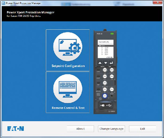Close the Power Xpert Protection Manager window

(157, 2)
